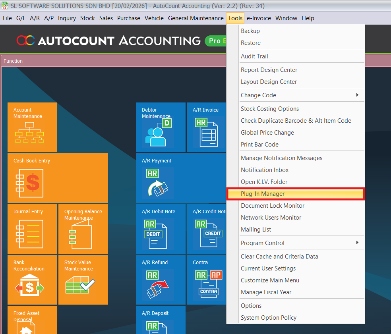Click the AutoCount Accounting logo banner
The width and height of the screenshot is (391, 334).
108,41
